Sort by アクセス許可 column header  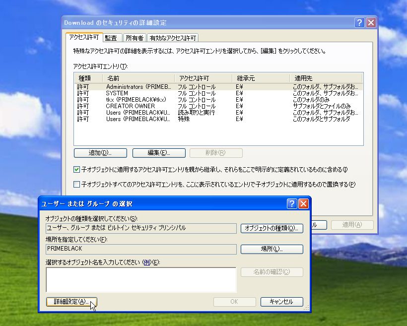pyautogui.click(x=203, y=78)
